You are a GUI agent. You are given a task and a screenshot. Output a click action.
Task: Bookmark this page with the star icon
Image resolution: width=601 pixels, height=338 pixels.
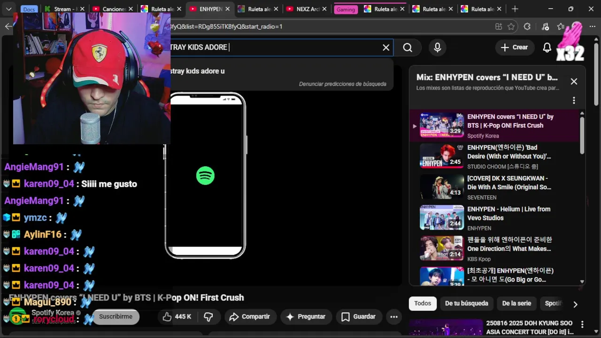[511, 27]
